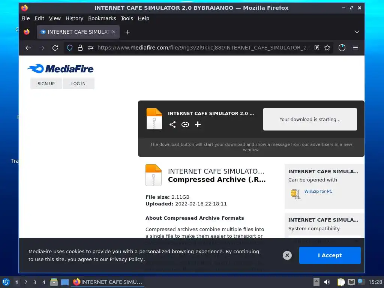Image resolution: width=384 pixels, height=288 pixels.
Task: Reload the current page
Action: (55, 48)
